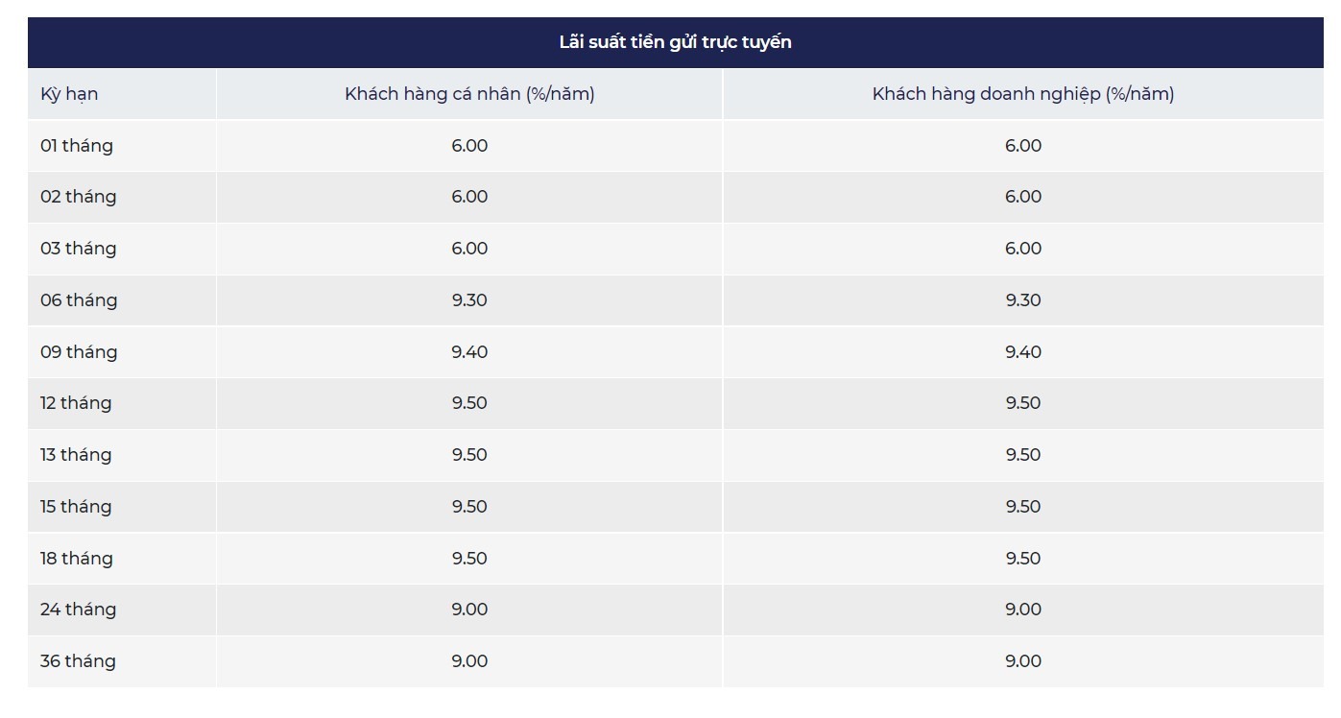Select the '03 tháng' term cell
The image size is (1341, 718).
pos(78,249)
